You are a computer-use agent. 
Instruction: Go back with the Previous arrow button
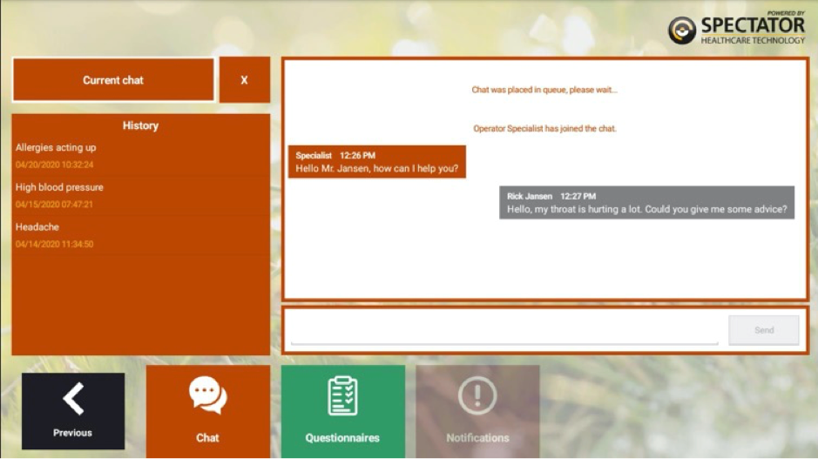click(73, 411)
